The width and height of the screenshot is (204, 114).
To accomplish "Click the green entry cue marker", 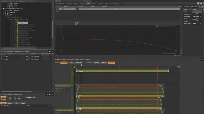I will 82,66.
